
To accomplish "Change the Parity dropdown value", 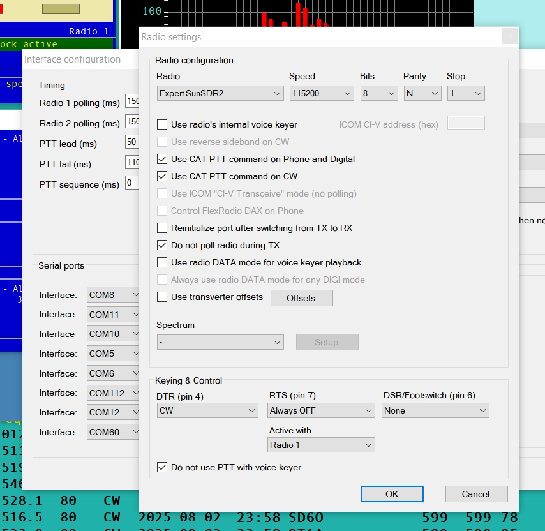I will [422, 94].
